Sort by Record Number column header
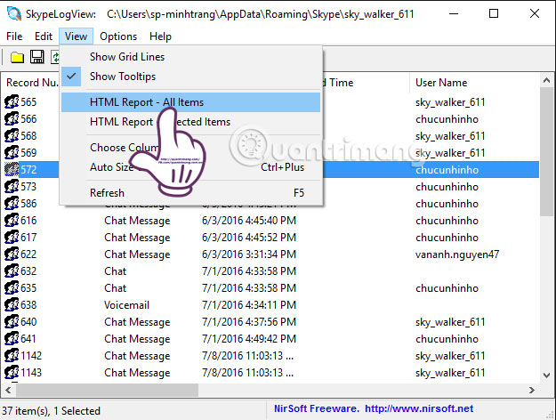The image size is (556, 420). [x=31, y=83]
